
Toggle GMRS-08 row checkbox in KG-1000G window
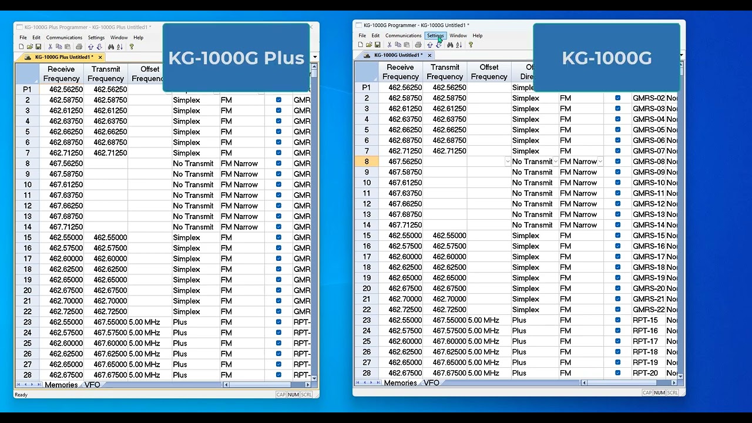tap(617, 162)
